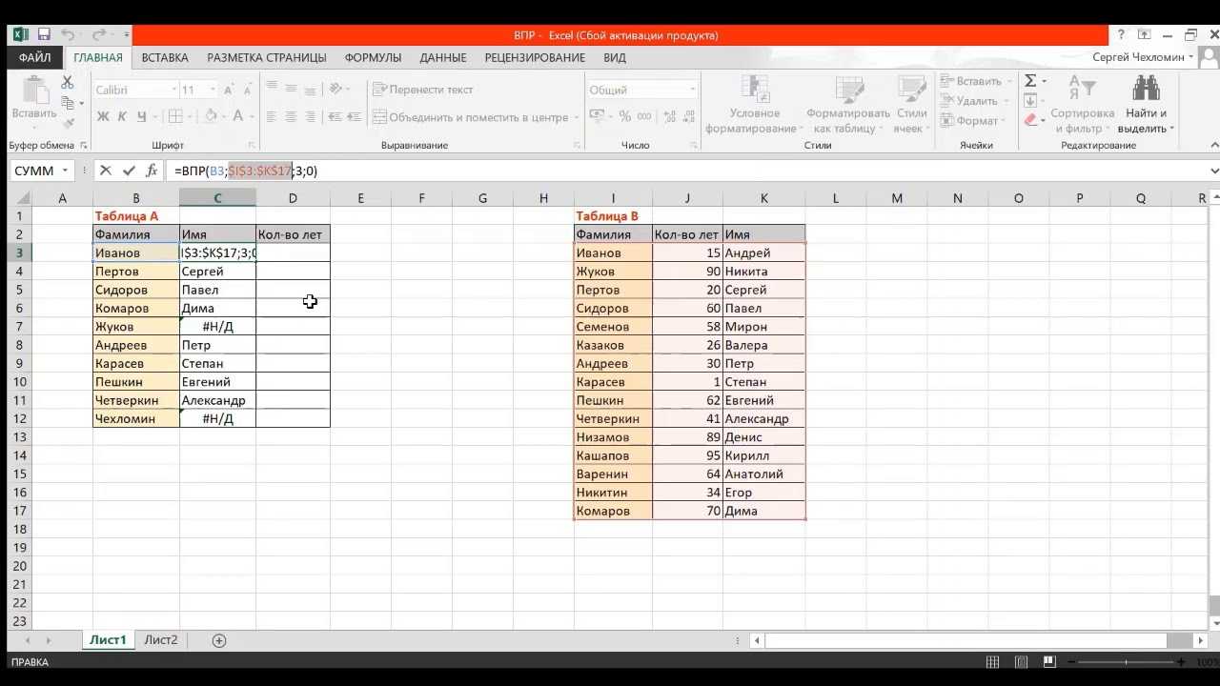
Task: Open the Удалить cells dropdown
Action: [974, 101]
